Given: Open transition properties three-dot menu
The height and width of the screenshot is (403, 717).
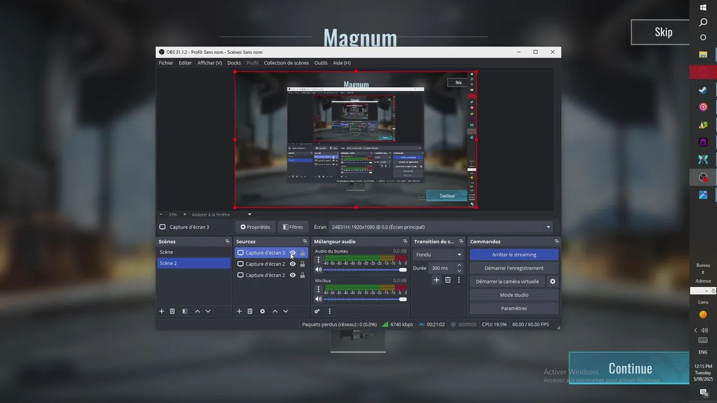Looking at the screenshot, I should pyautogui.click(x=459, y=280).
